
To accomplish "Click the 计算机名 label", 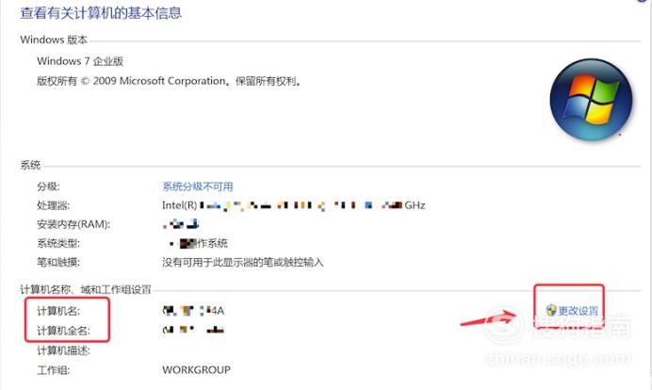I will [58, 311].
